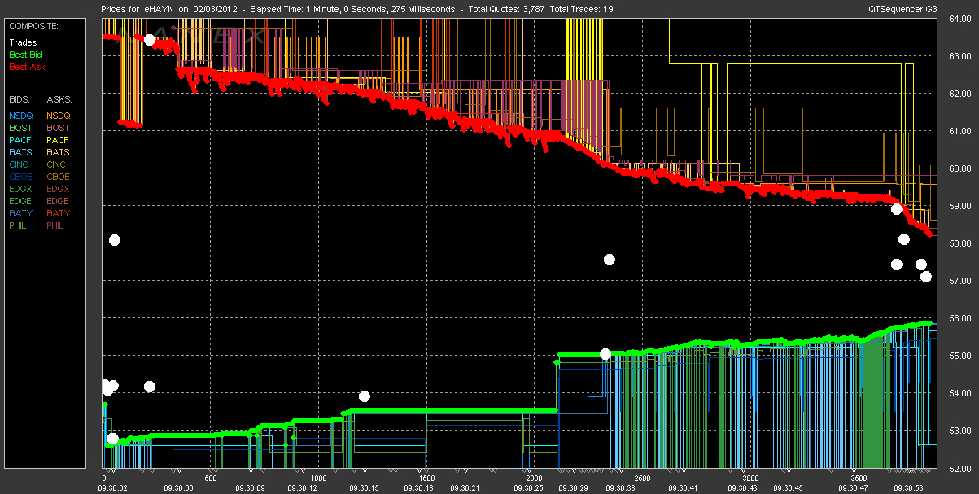Select BATY in the ASKS column

[59, 213]
